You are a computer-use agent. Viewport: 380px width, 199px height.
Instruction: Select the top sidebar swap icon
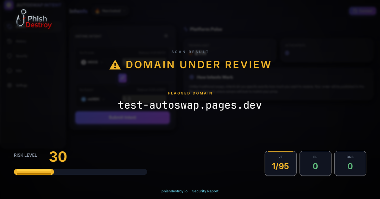(x=9, y=27)
